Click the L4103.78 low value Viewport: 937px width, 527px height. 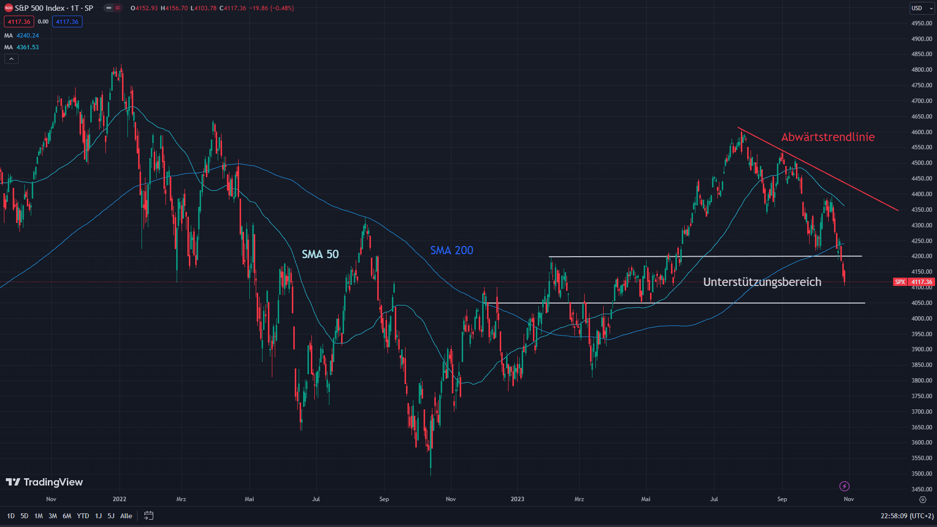(x=204, y=8)
